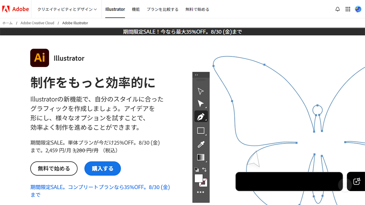Open the コンプリートプラン 35%OFF sale link

[x=100, y=187]
